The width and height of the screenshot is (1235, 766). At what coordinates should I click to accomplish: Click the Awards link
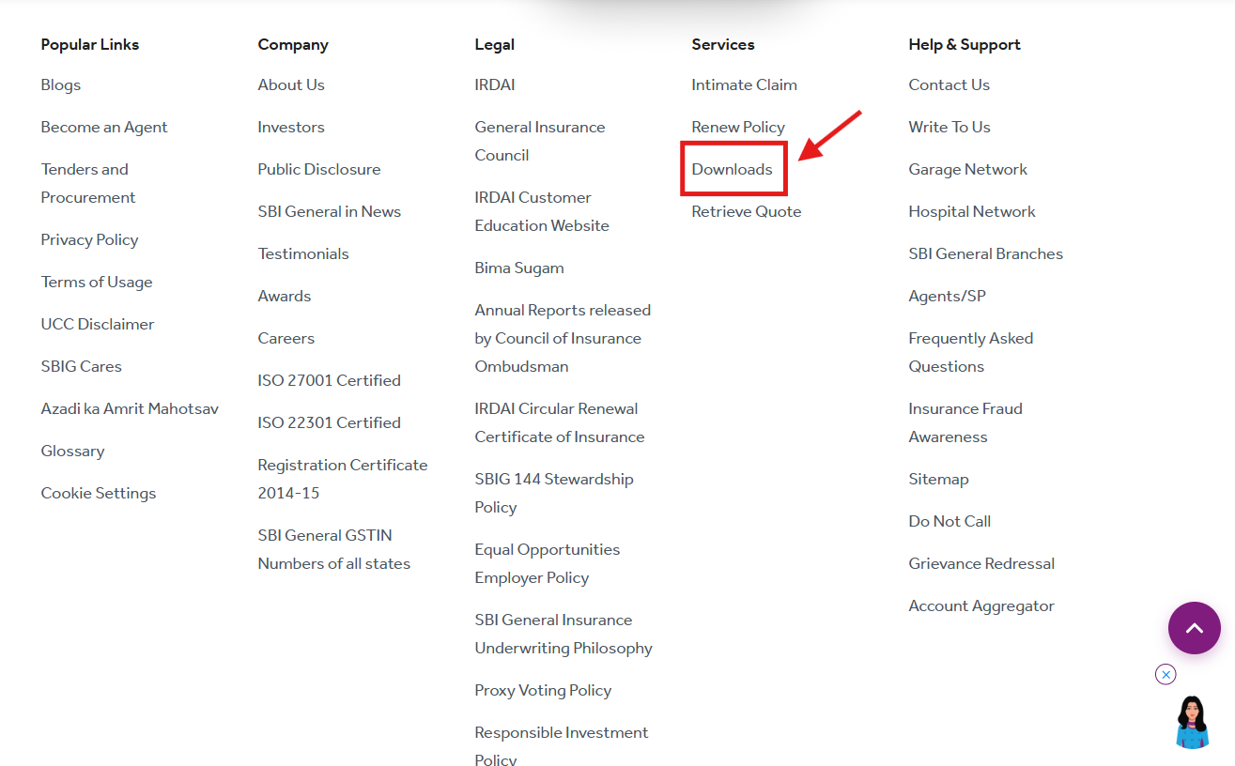[285, 296]
